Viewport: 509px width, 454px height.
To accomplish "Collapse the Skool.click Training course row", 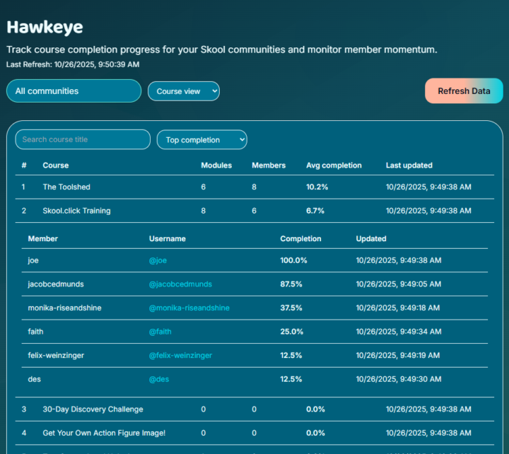I will 76,211.
